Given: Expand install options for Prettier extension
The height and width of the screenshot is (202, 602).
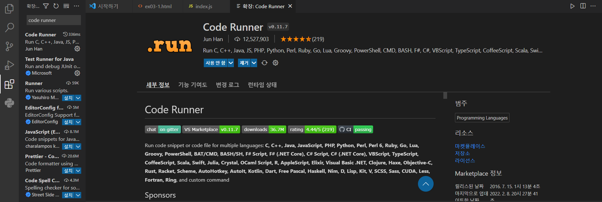Looking at the screenshot, I should pyautogui.click(x=78, y=171).
